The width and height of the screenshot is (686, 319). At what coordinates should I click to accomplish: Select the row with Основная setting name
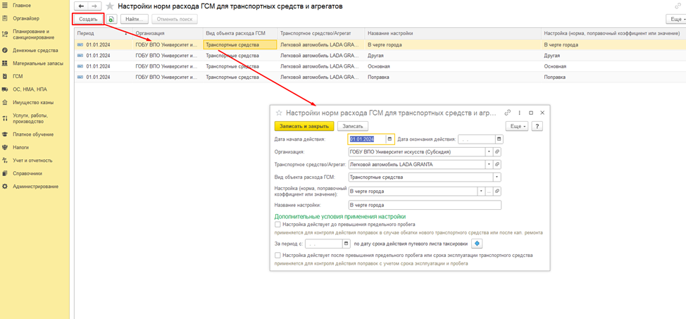[380, 66]
